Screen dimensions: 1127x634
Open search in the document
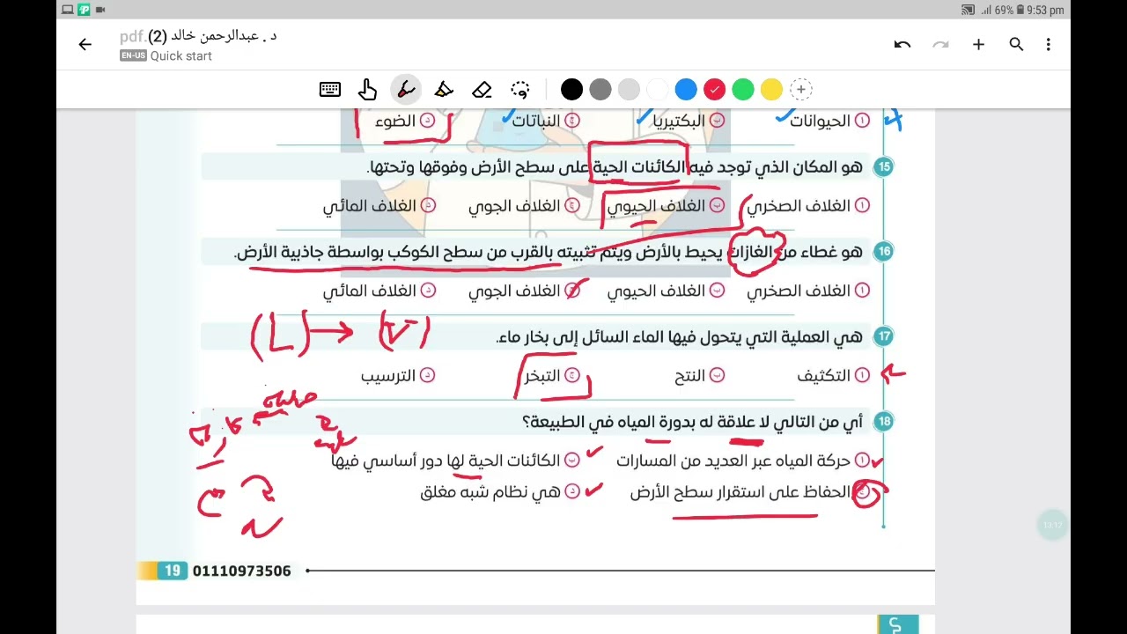[1016, 44]
